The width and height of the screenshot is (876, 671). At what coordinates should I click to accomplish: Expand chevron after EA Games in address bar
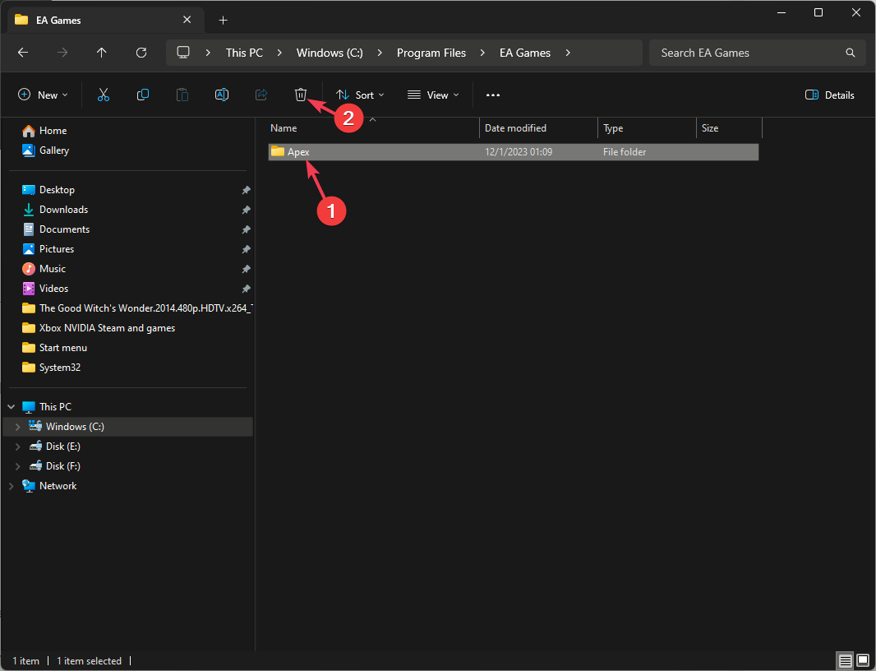coord(568,53)
